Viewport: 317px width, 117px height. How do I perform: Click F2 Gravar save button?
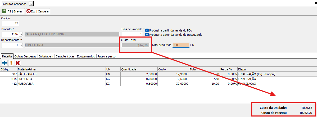pyautogui.click(x=13, y=11)
